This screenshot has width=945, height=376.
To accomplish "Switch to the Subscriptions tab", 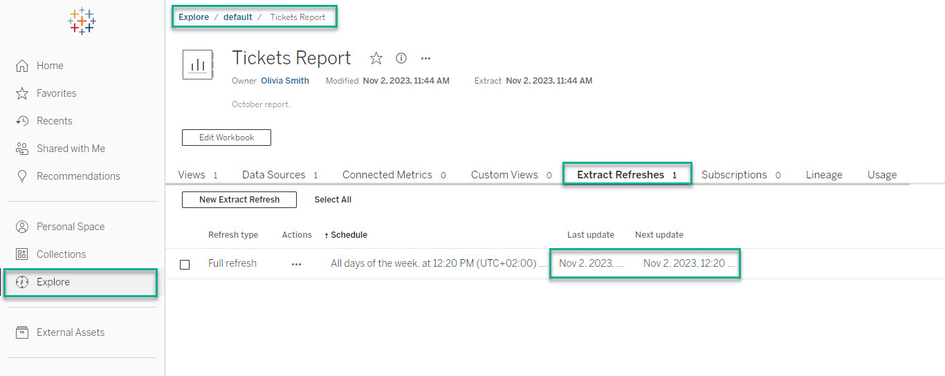I will coord(734,175).
